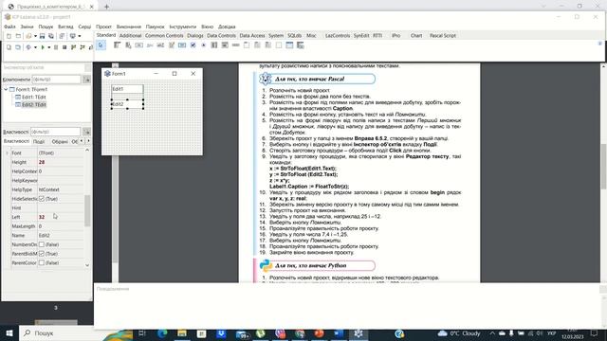Screen dimensions: 607x341
Task: Toggle the ParentColor checkbox
Action: [42, 263]
